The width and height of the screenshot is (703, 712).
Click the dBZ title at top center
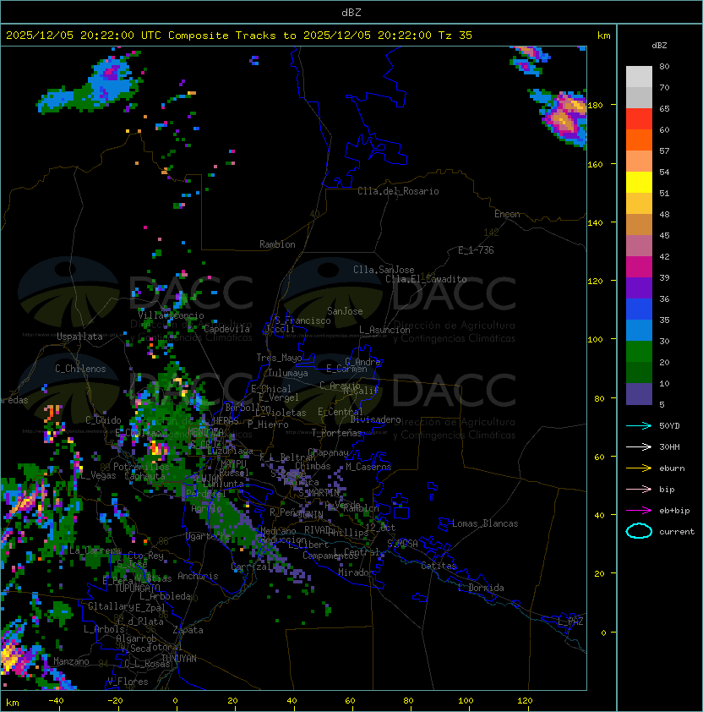351,12
